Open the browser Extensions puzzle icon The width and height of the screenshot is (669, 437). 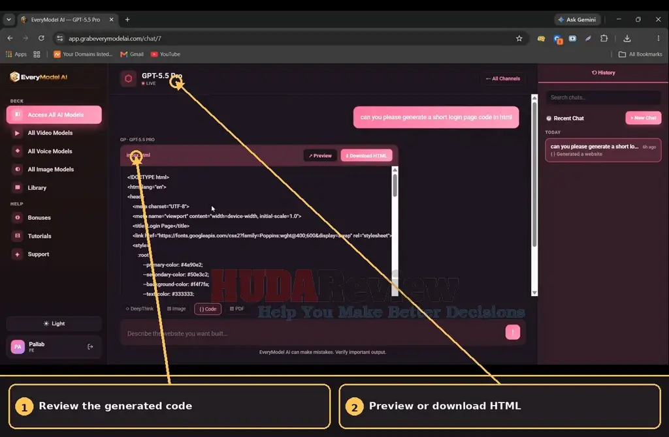coord(604,38)
